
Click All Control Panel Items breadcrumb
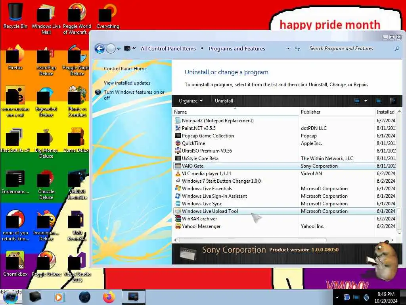click(x=168, y=48)
